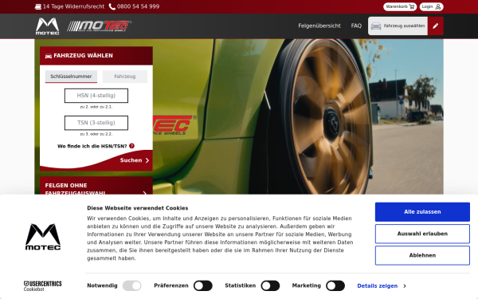Click the Ablehnen button
Image resolution: width=478 pixels, height=299 pixels.
coord(422,255)
